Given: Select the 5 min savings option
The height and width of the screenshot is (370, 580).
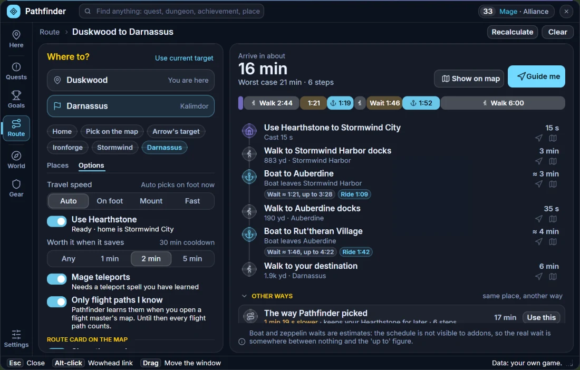Looking at the screenshot, I should [x=192, y=259].
